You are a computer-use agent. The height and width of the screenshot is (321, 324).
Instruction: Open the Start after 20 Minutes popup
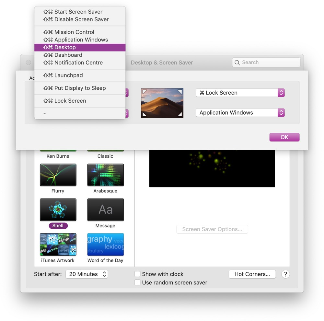[x=87, y=274]
